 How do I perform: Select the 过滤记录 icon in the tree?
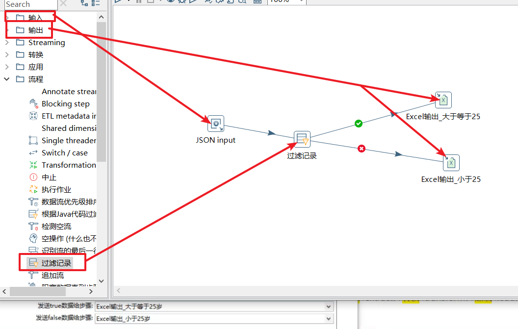tap(33, 263)
